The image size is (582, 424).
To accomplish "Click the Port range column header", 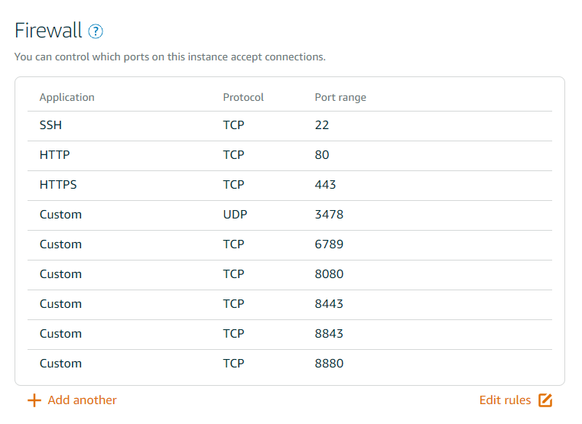I will pyautogui.click(x=340, y=98).
